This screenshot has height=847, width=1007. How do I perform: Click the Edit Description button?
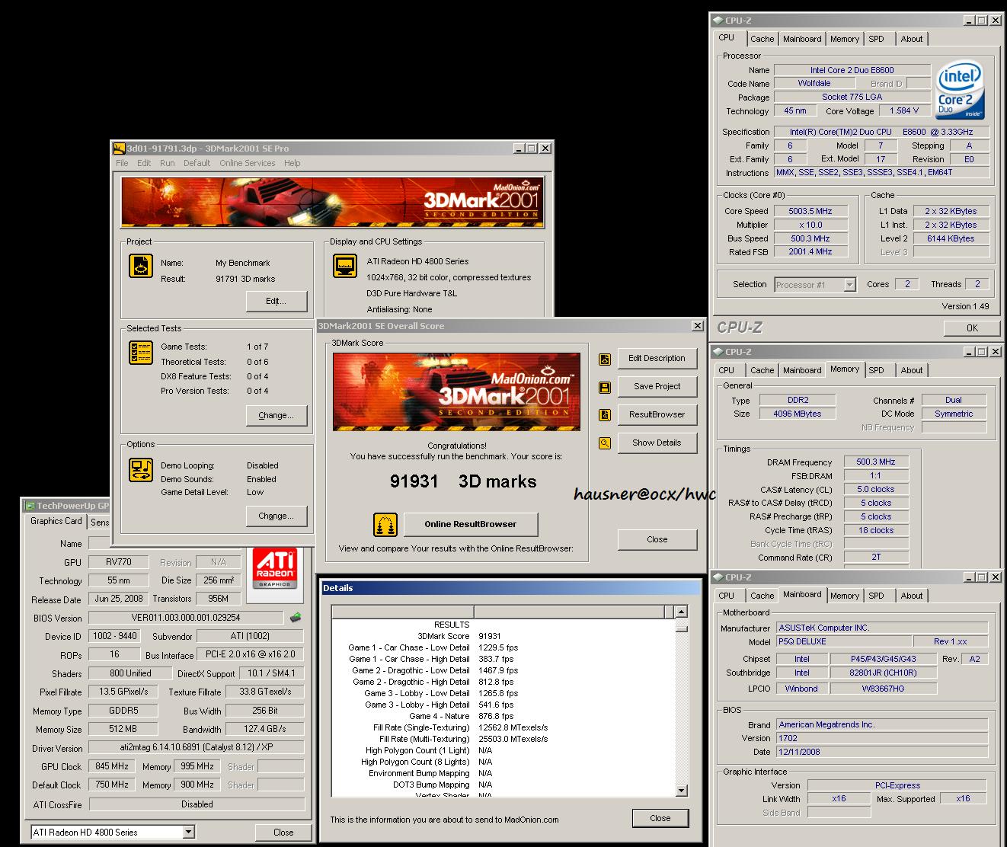click(x=657, y=359)
